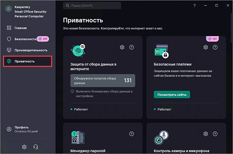This screenshot has width=233, height=154.
Task: Open settings gear of camera and microphone control
Action: (x=206, y=134)
